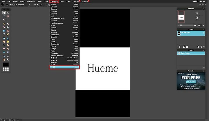
Task: Open the View menu
Action: [x=46, y=1]
